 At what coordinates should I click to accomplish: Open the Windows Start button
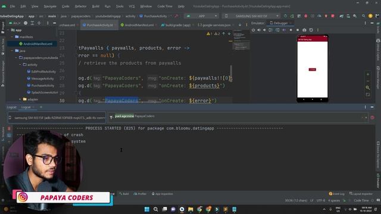(147, 209)
